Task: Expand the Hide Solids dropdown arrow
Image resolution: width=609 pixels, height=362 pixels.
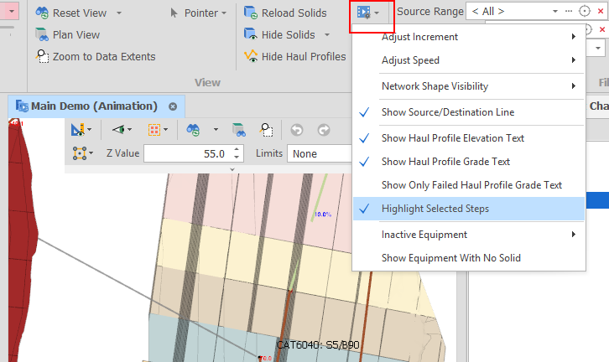Action: tap(327, 34)
